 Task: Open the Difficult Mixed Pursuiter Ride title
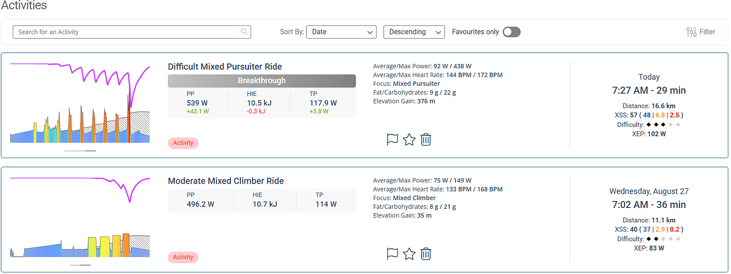click(x=225, y=67)
